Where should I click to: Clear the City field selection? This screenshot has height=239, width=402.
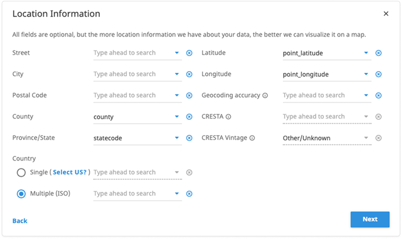189,74
